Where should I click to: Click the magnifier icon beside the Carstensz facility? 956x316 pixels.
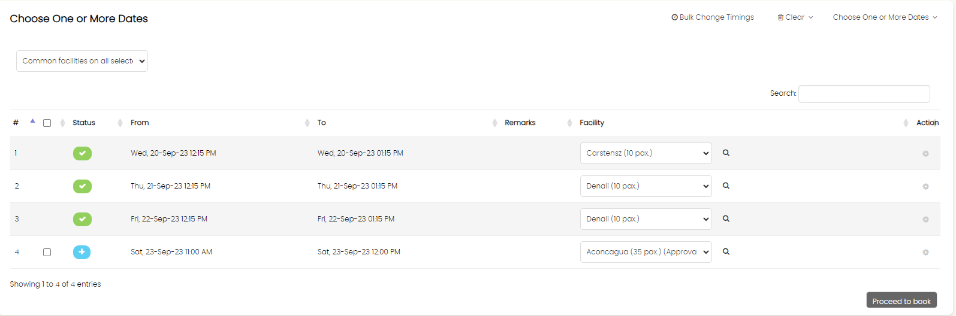click(x=726, y=153)
